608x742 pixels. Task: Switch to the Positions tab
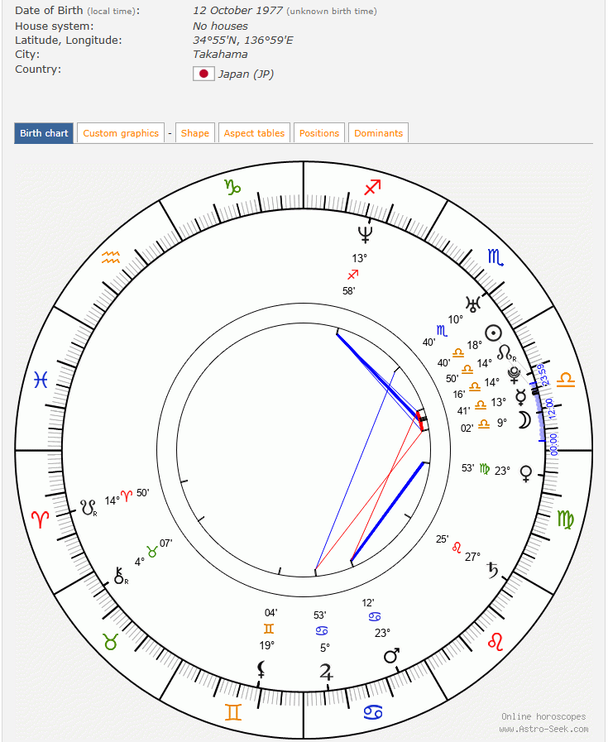(319, 133)
